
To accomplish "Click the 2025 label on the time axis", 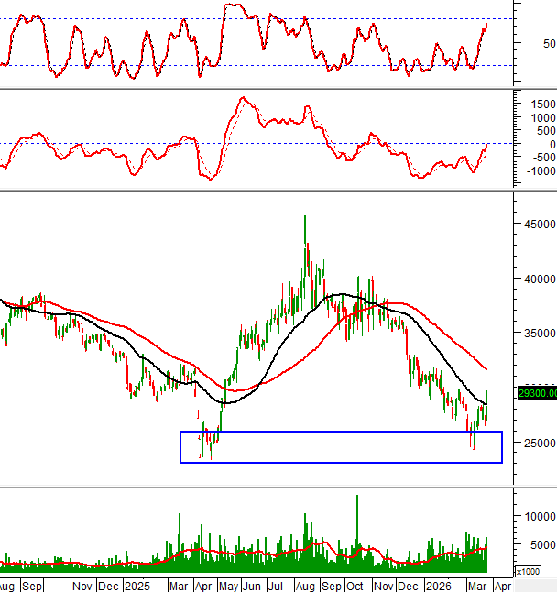I will (x=137, y=585).
